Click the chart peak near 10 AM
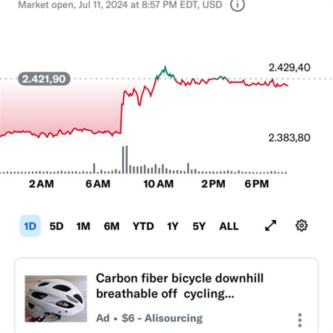The image size is (333, 333). [165, 68]
